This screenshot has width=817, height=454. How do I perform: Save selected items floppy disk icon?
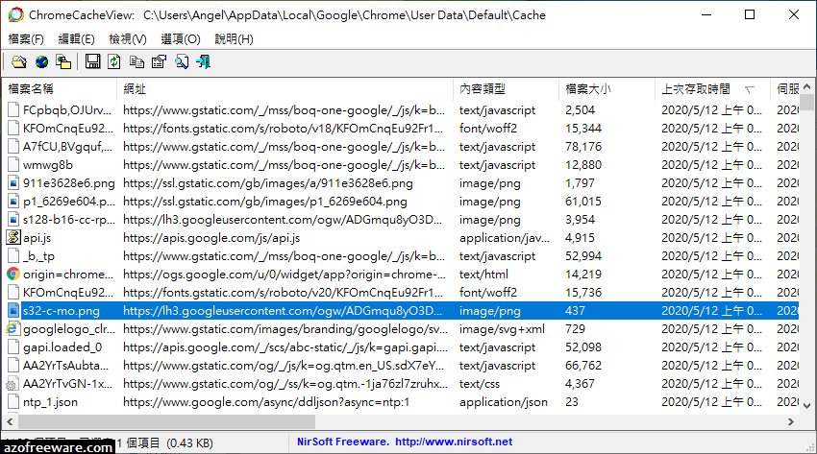92,61
